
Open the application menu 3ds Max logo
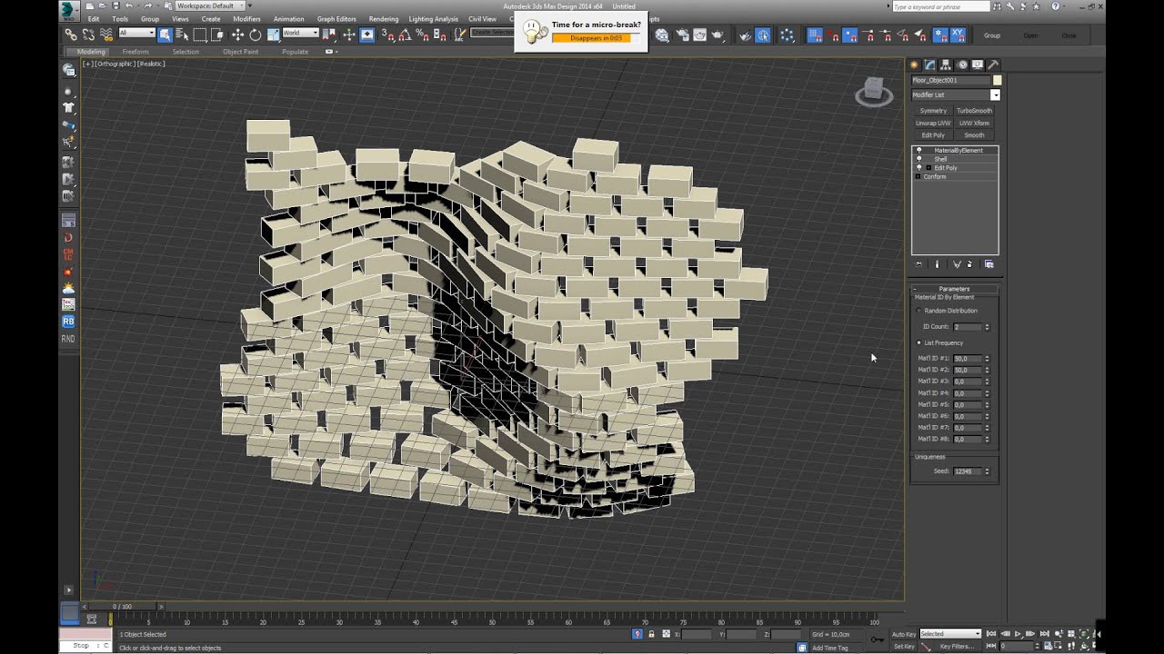69,10
